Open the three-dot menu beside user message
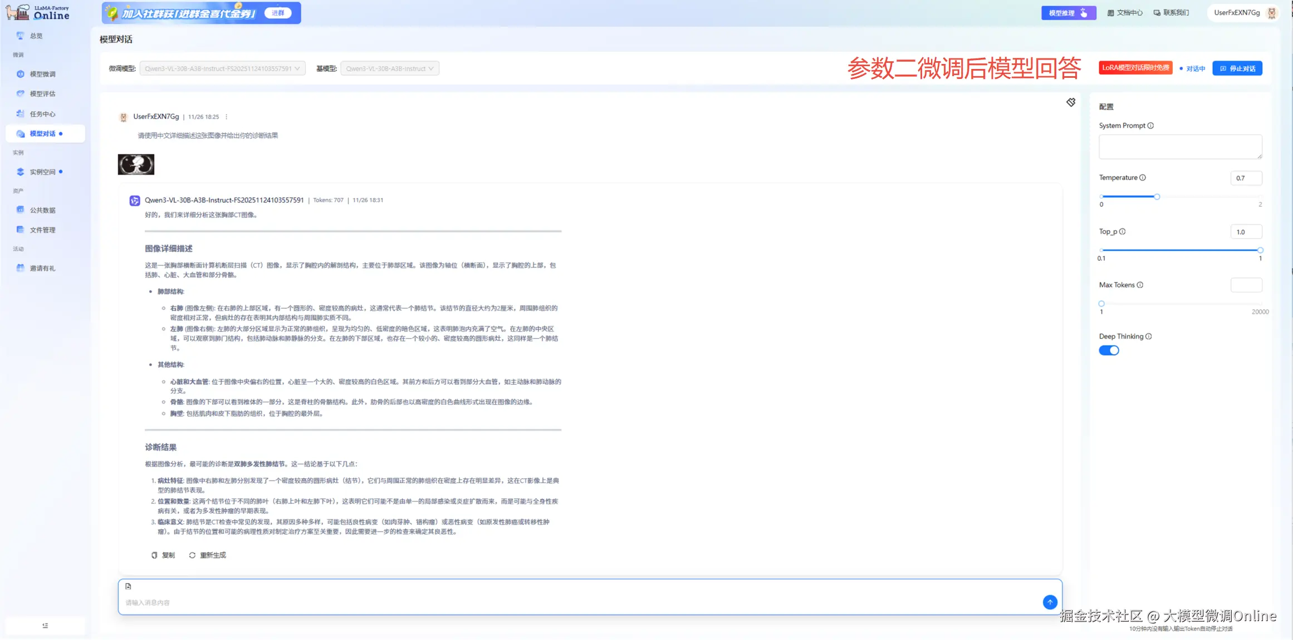This screenshot has width=1293, height=640. coord(226,117)
